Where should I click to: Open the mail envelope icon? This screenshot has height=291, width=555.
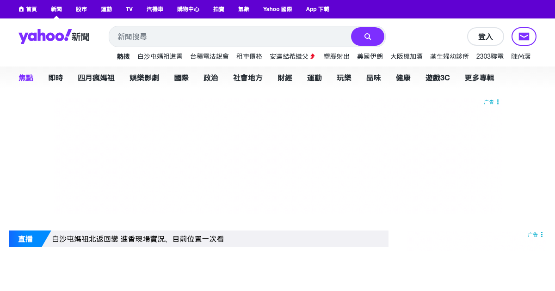point(524,36)
